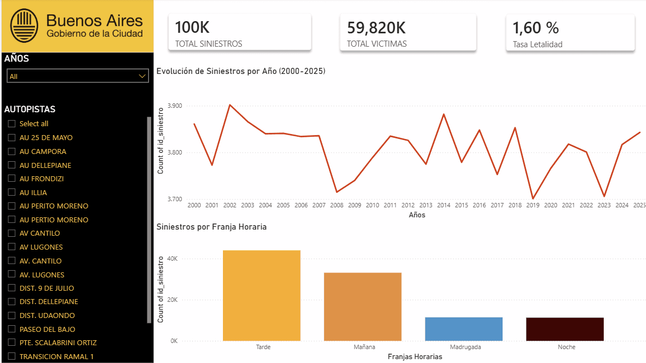Image resolution: width=646 pixels, height=363 pixels.
Task: Tick the AV LUGONES checkbox
Action: tap(12, 247)
